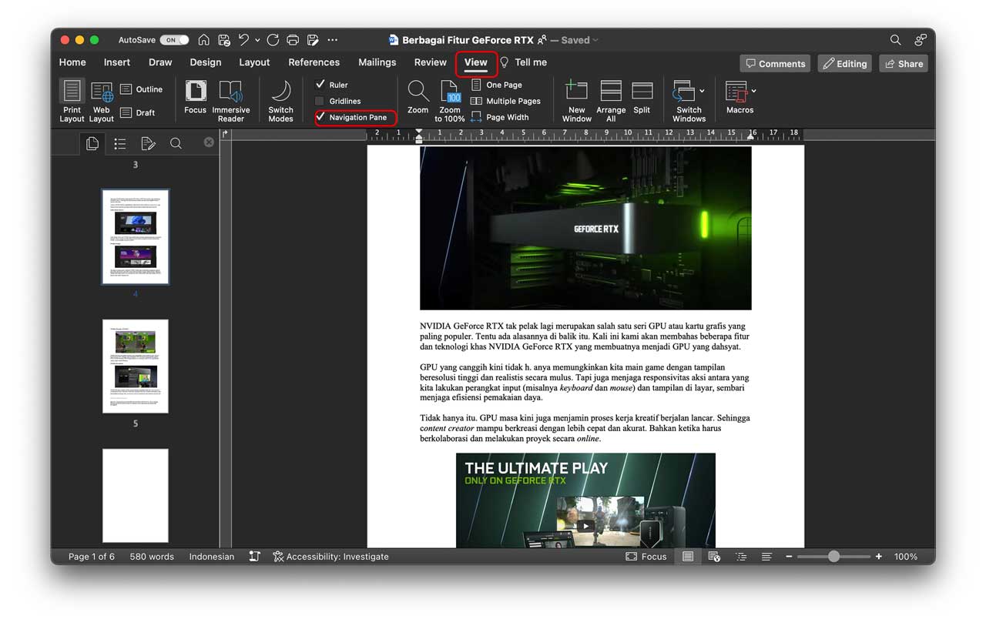Click the Share button
The width and height of the screenshot is (986, 619).
[x=904, y=64]
